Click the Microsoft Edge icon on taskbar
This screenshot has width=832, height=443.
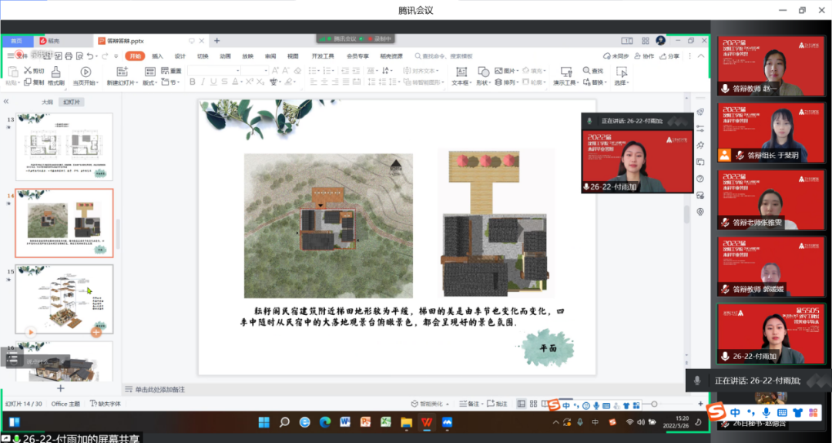pos(325,422)
